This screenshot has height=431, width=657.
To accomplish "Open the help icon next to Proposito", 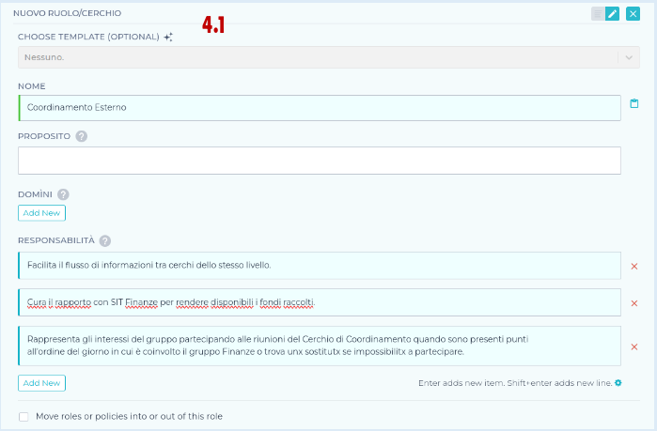I will click(x=82, y=136).
